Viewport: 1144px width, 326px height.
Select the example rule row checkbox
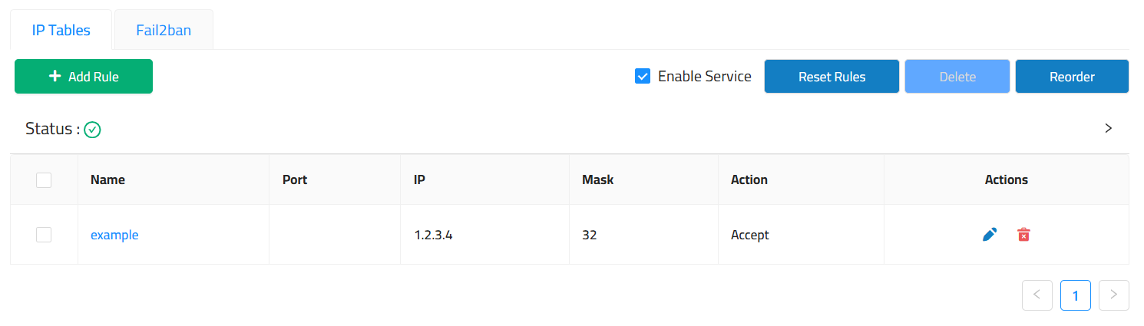tap(44, 235)
